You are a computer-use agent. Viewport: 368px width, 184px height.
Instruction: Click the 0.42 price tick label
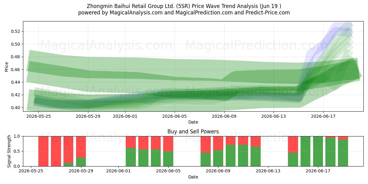tap(16, 95)
